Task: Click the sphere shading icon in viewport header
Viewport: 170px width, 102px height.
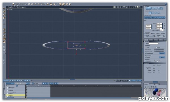Action: [138, 7]
